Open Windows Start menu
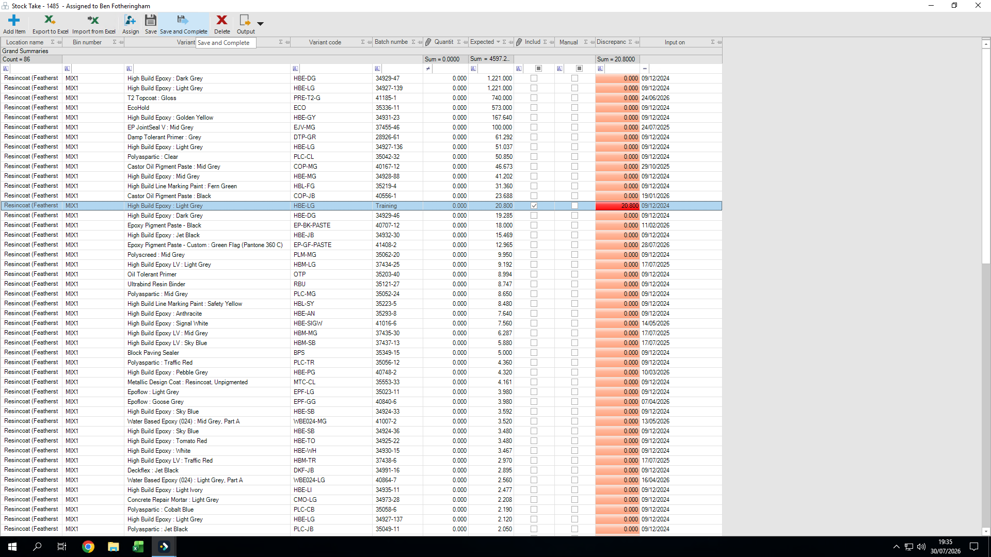Viewport: 991px width, 557px height. click(12, 547)
